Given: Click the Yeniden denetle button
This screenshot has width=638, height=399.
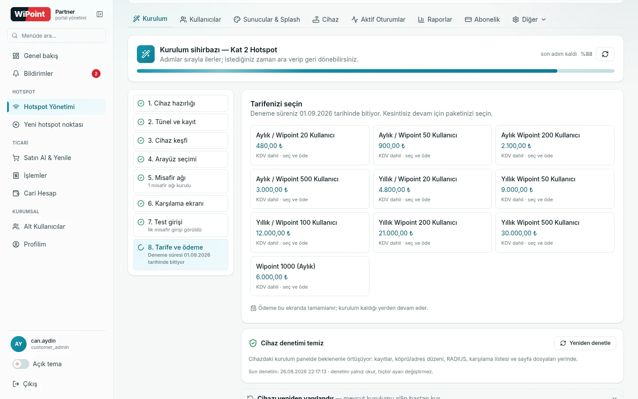Looking at the screenshot, I should click(x=585, y=343).
